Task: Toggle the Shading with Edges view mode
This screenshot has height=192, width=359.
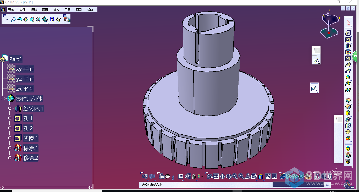Action: coord(261,177)
